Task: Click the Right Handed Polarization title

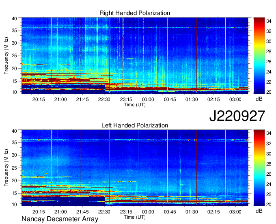Action: [135, 13]
